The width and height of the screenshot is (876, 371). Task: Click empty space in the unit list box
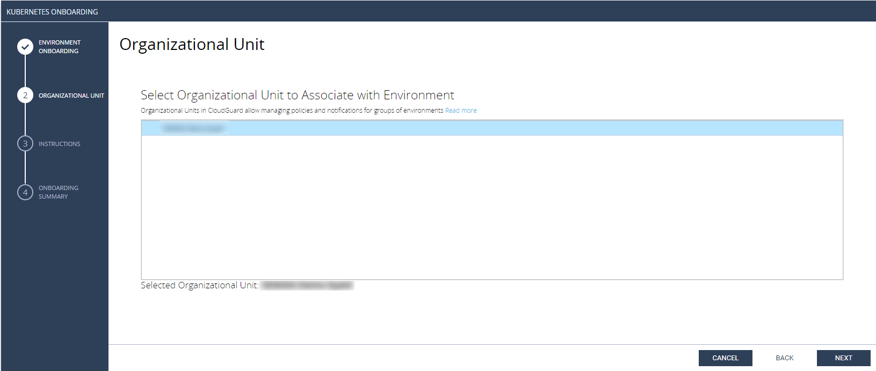(x=491, y=209)
